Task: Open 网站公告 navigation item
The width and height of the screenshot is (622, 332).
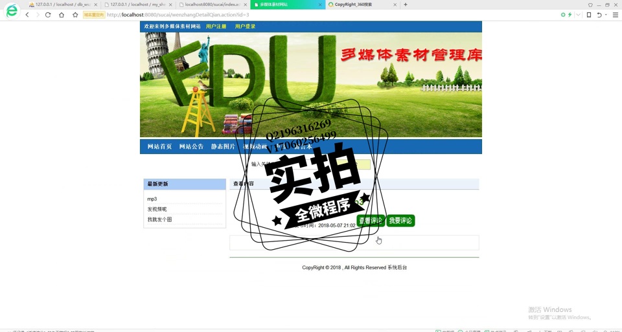Action: (x=191, y=147)
